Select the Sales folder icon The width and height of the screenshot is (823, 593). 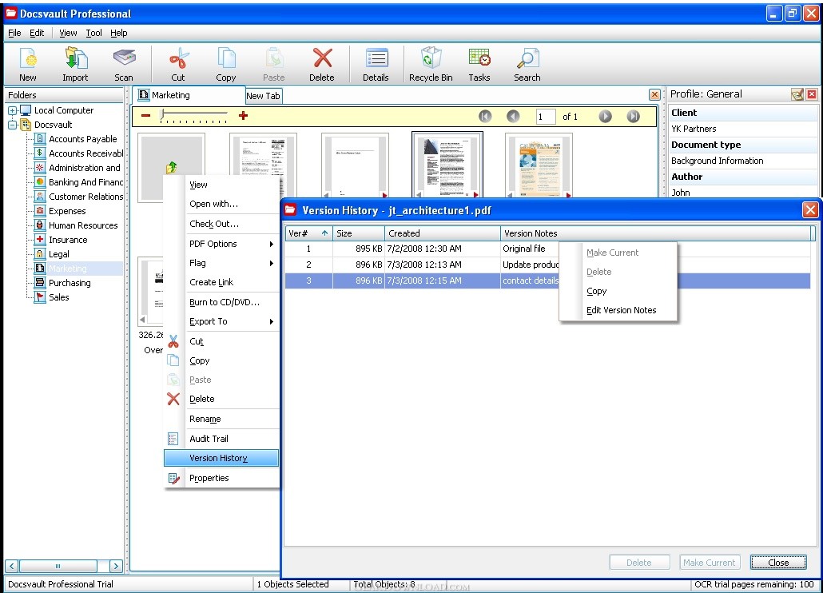tap(40, 297)
